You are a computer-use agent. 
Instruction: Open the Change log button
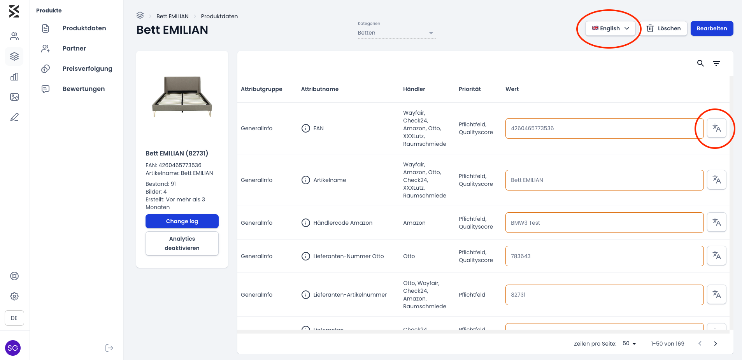[182, 221]
